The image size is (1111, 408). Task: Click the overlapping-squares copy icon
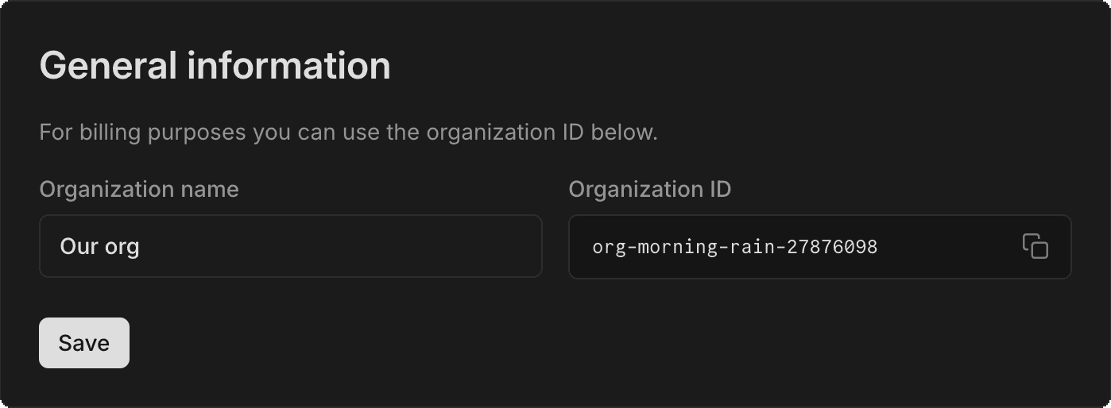(1035, 246)
